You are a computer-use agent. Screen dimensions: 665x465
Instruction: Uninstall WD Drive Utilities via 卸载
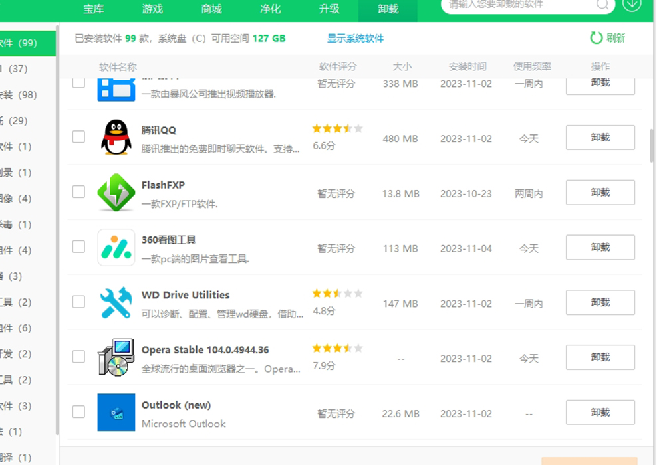[600, 302]
